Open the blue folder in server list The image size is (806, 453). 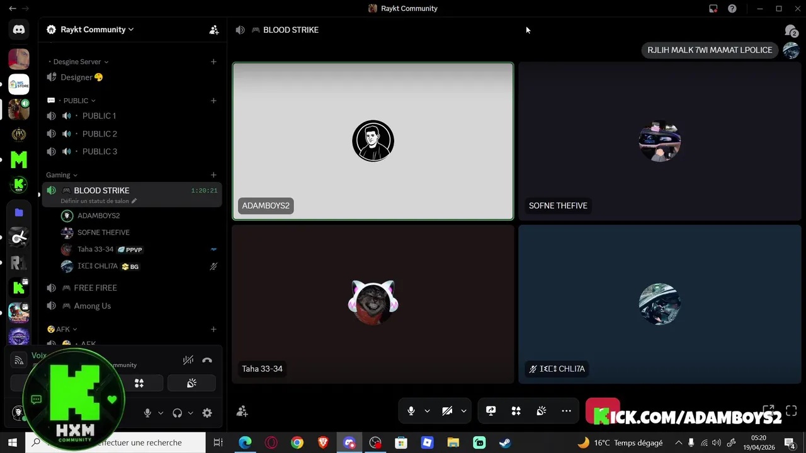tap(19, 213)
